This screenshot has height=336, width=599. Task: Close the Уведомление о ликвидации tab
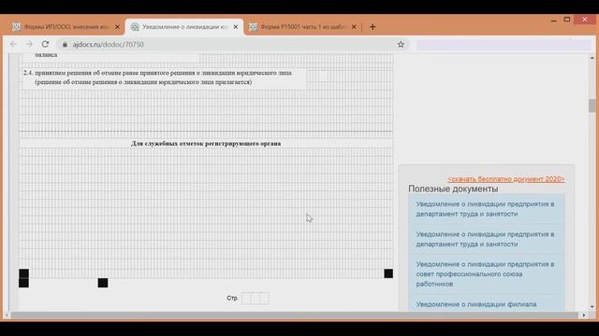tap(236, 27)
